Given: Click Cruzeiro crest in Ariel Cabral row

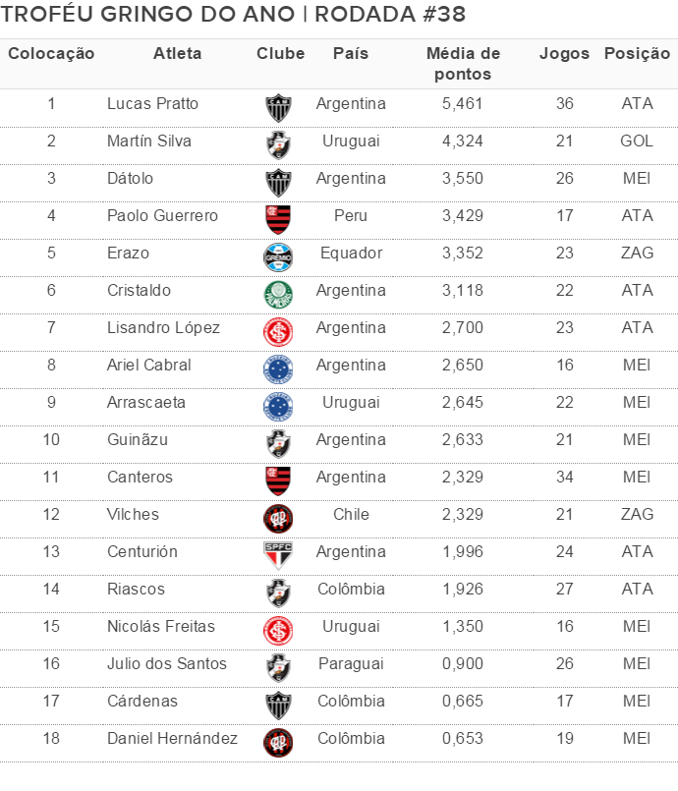Looking at the screenshot, I should click(278, 369).
